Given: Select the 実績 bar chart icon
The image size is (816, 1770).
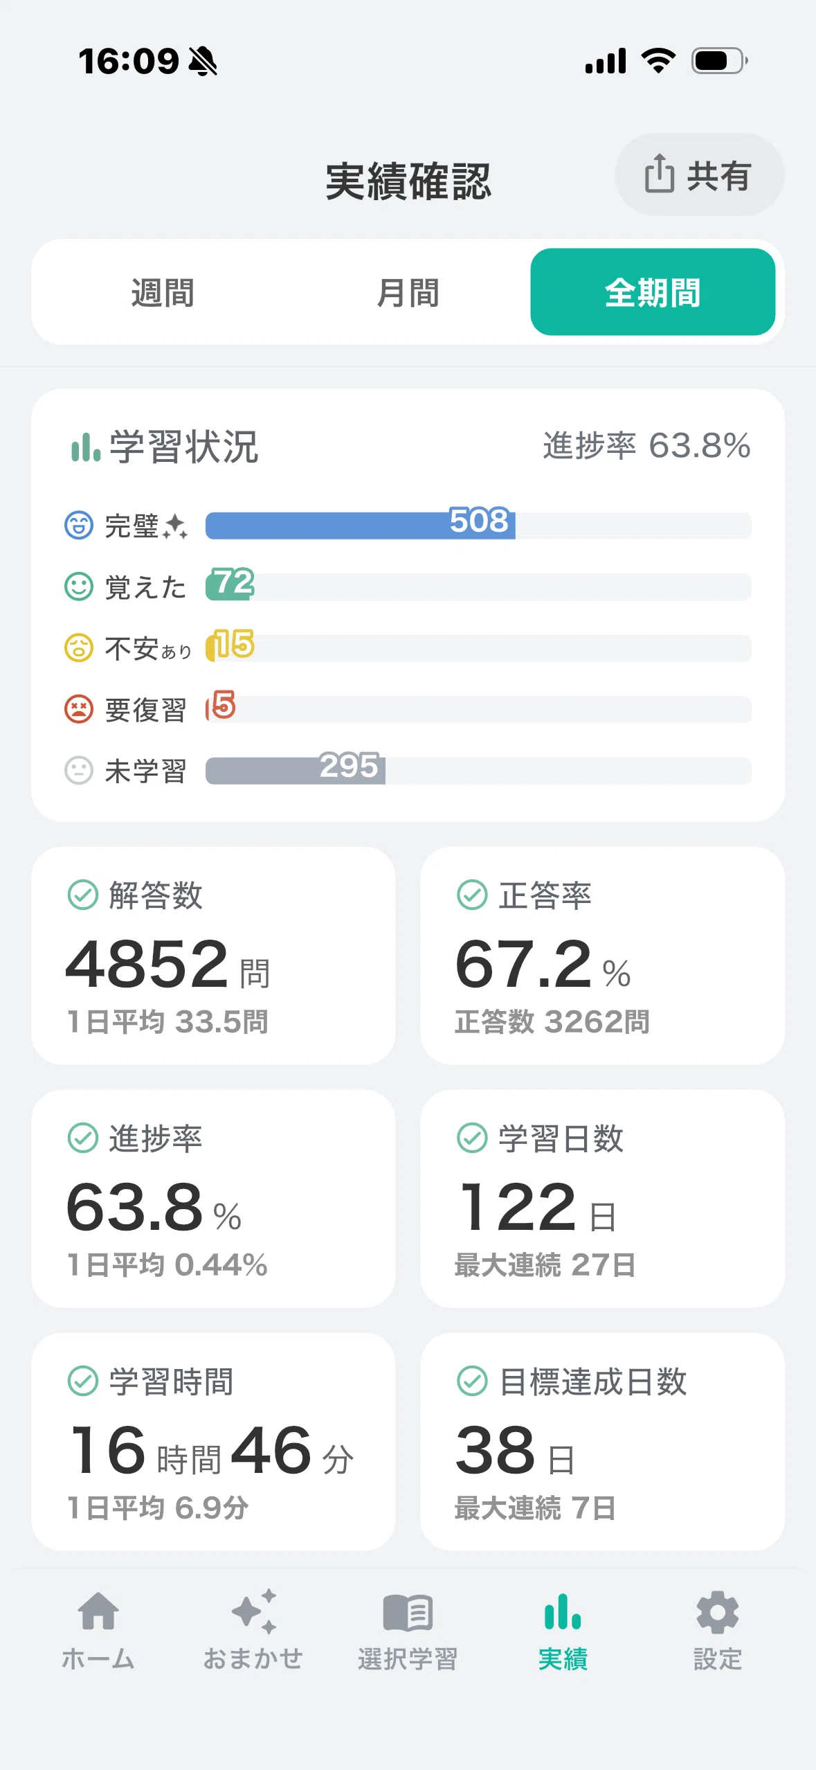Looking at the screenshot, I should (563, 1611).
